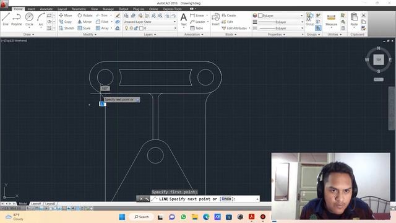Expand command line history arrow
This screenshot has height=223, width=396.
[x=257, y=199]
